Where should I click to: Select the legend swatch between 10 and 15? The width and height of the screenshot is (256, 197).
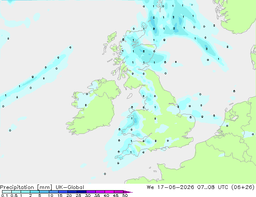[x=53, y=192]
